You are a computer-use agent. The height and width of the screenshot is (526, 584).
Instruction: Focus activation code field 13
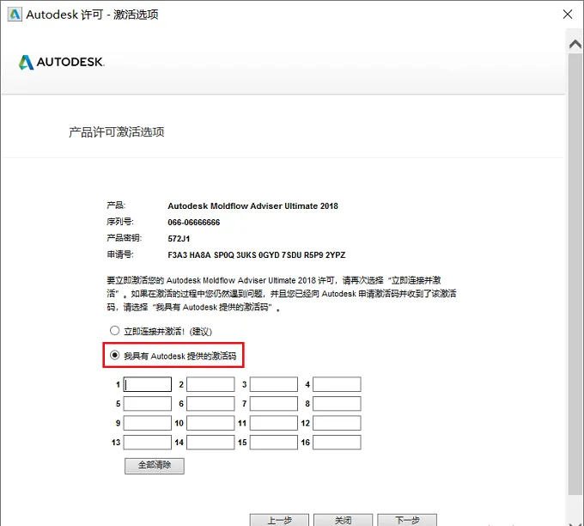(148, 443)
